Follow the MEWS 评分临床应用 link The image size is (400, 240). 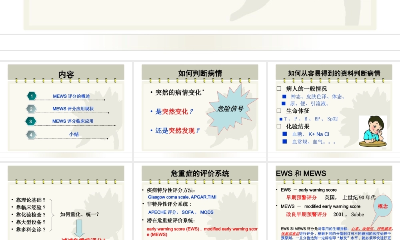coord(73,121)
